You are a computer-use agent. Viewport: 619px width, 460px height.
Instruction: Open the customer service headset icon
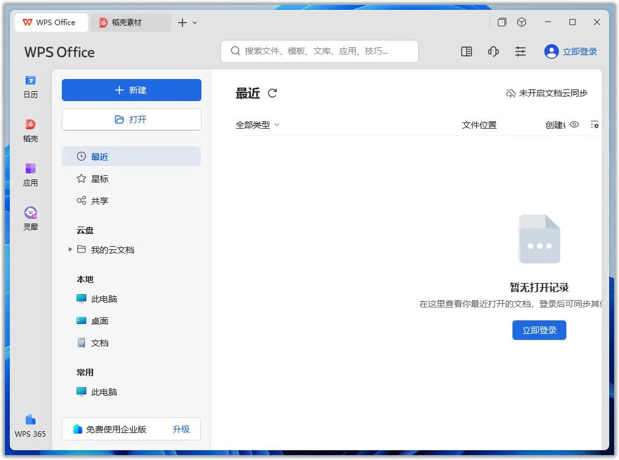click(493, 51)
